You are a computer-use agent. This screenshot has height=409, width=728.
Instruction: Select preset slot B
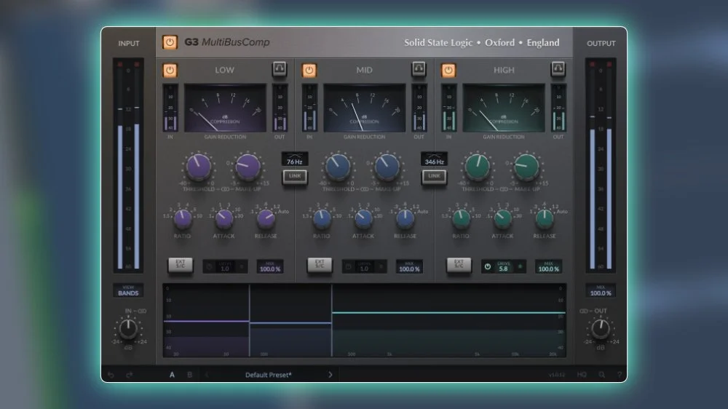[x=189, y=375]
